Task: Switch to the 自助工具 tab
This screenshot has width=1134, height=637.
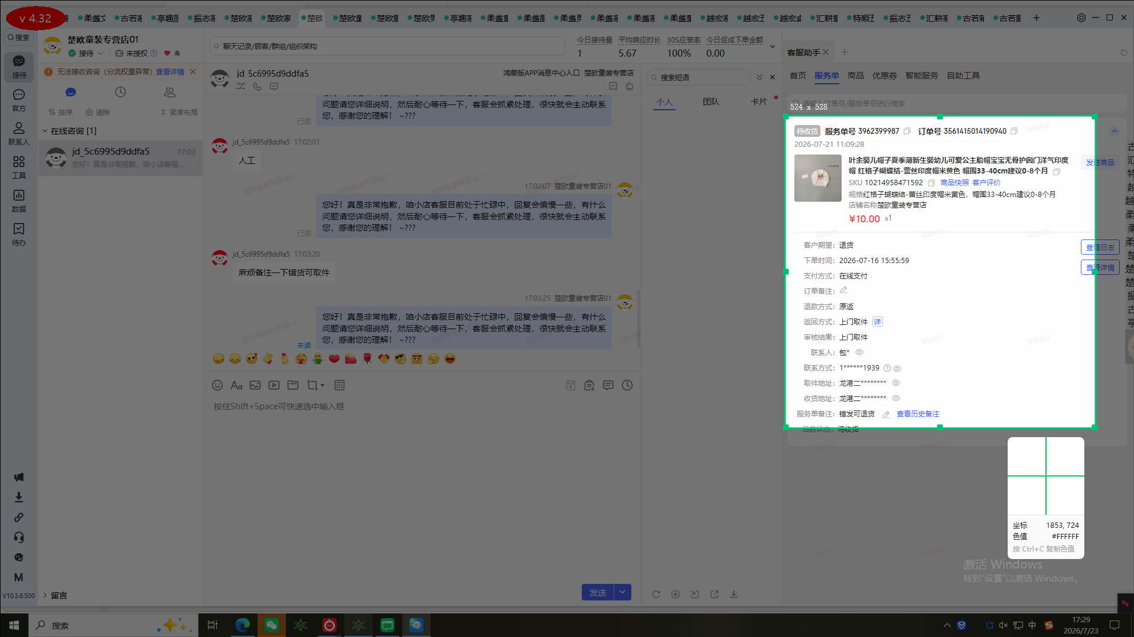Action: point(963,75)
